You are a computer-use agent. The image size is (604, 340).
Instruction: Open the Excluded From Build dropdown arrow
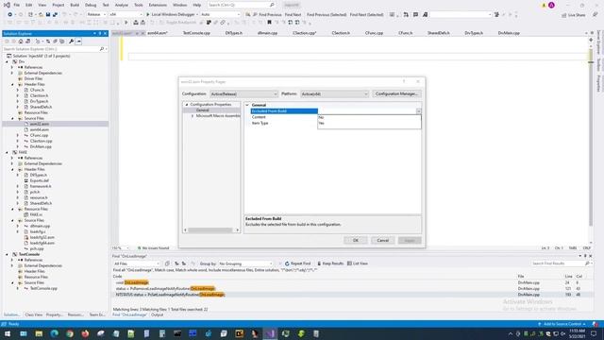click(418, 111)
